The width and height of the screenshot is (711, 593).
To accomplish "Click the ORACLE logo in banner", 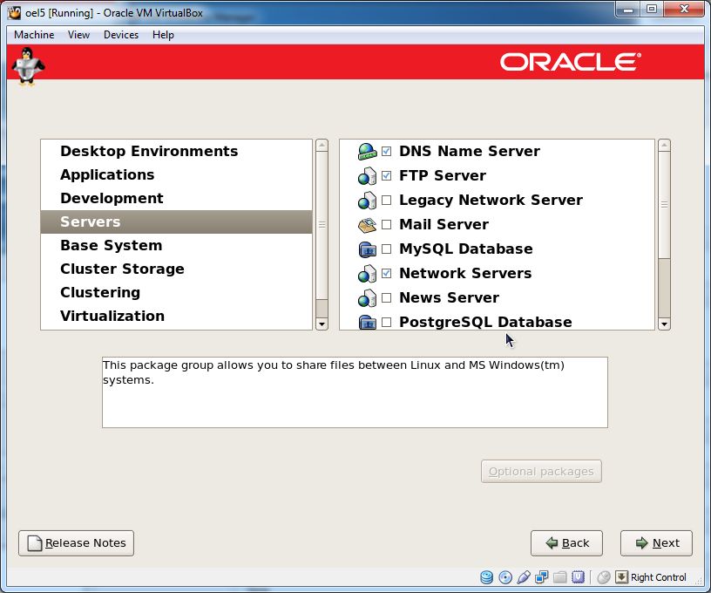I will click(571, 62).
